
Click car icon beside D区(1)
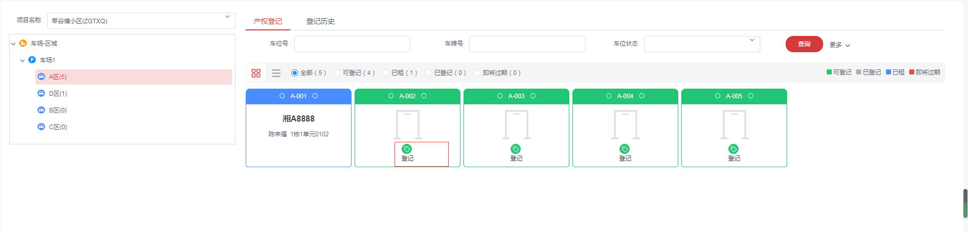coord(42,93)
